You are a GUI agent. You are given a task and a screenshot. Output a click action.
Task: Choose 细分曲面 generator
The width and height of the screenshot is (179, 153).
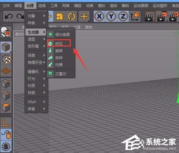pyautogui.click(x=61, y=35)
